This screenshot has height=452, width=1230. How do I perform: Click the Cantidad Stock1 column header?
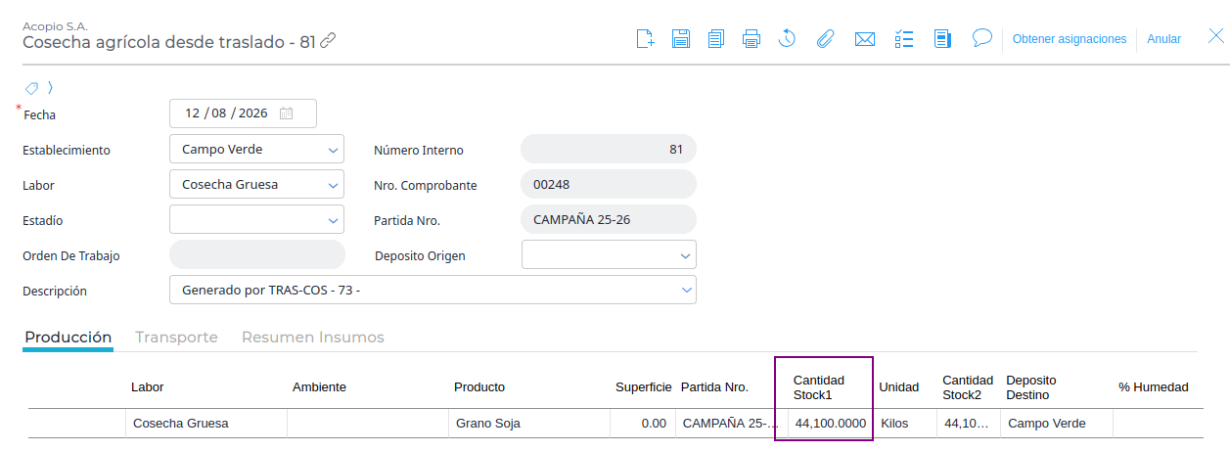pyautogui.click(x=819, y=387)
